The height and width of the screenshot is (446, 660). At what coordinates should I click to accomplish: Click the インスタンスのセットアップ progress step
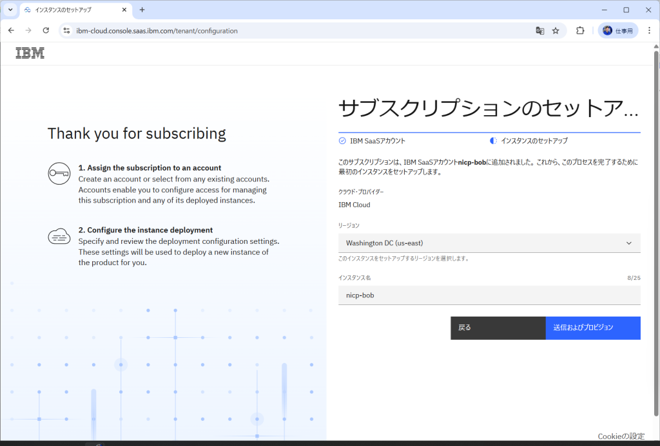(529, 141)
